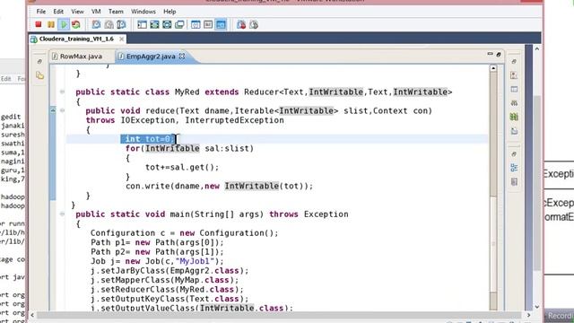The height and width of the screenshot is (323, 574).
Task: Open the Edit menu
Action: pos(58,12)
